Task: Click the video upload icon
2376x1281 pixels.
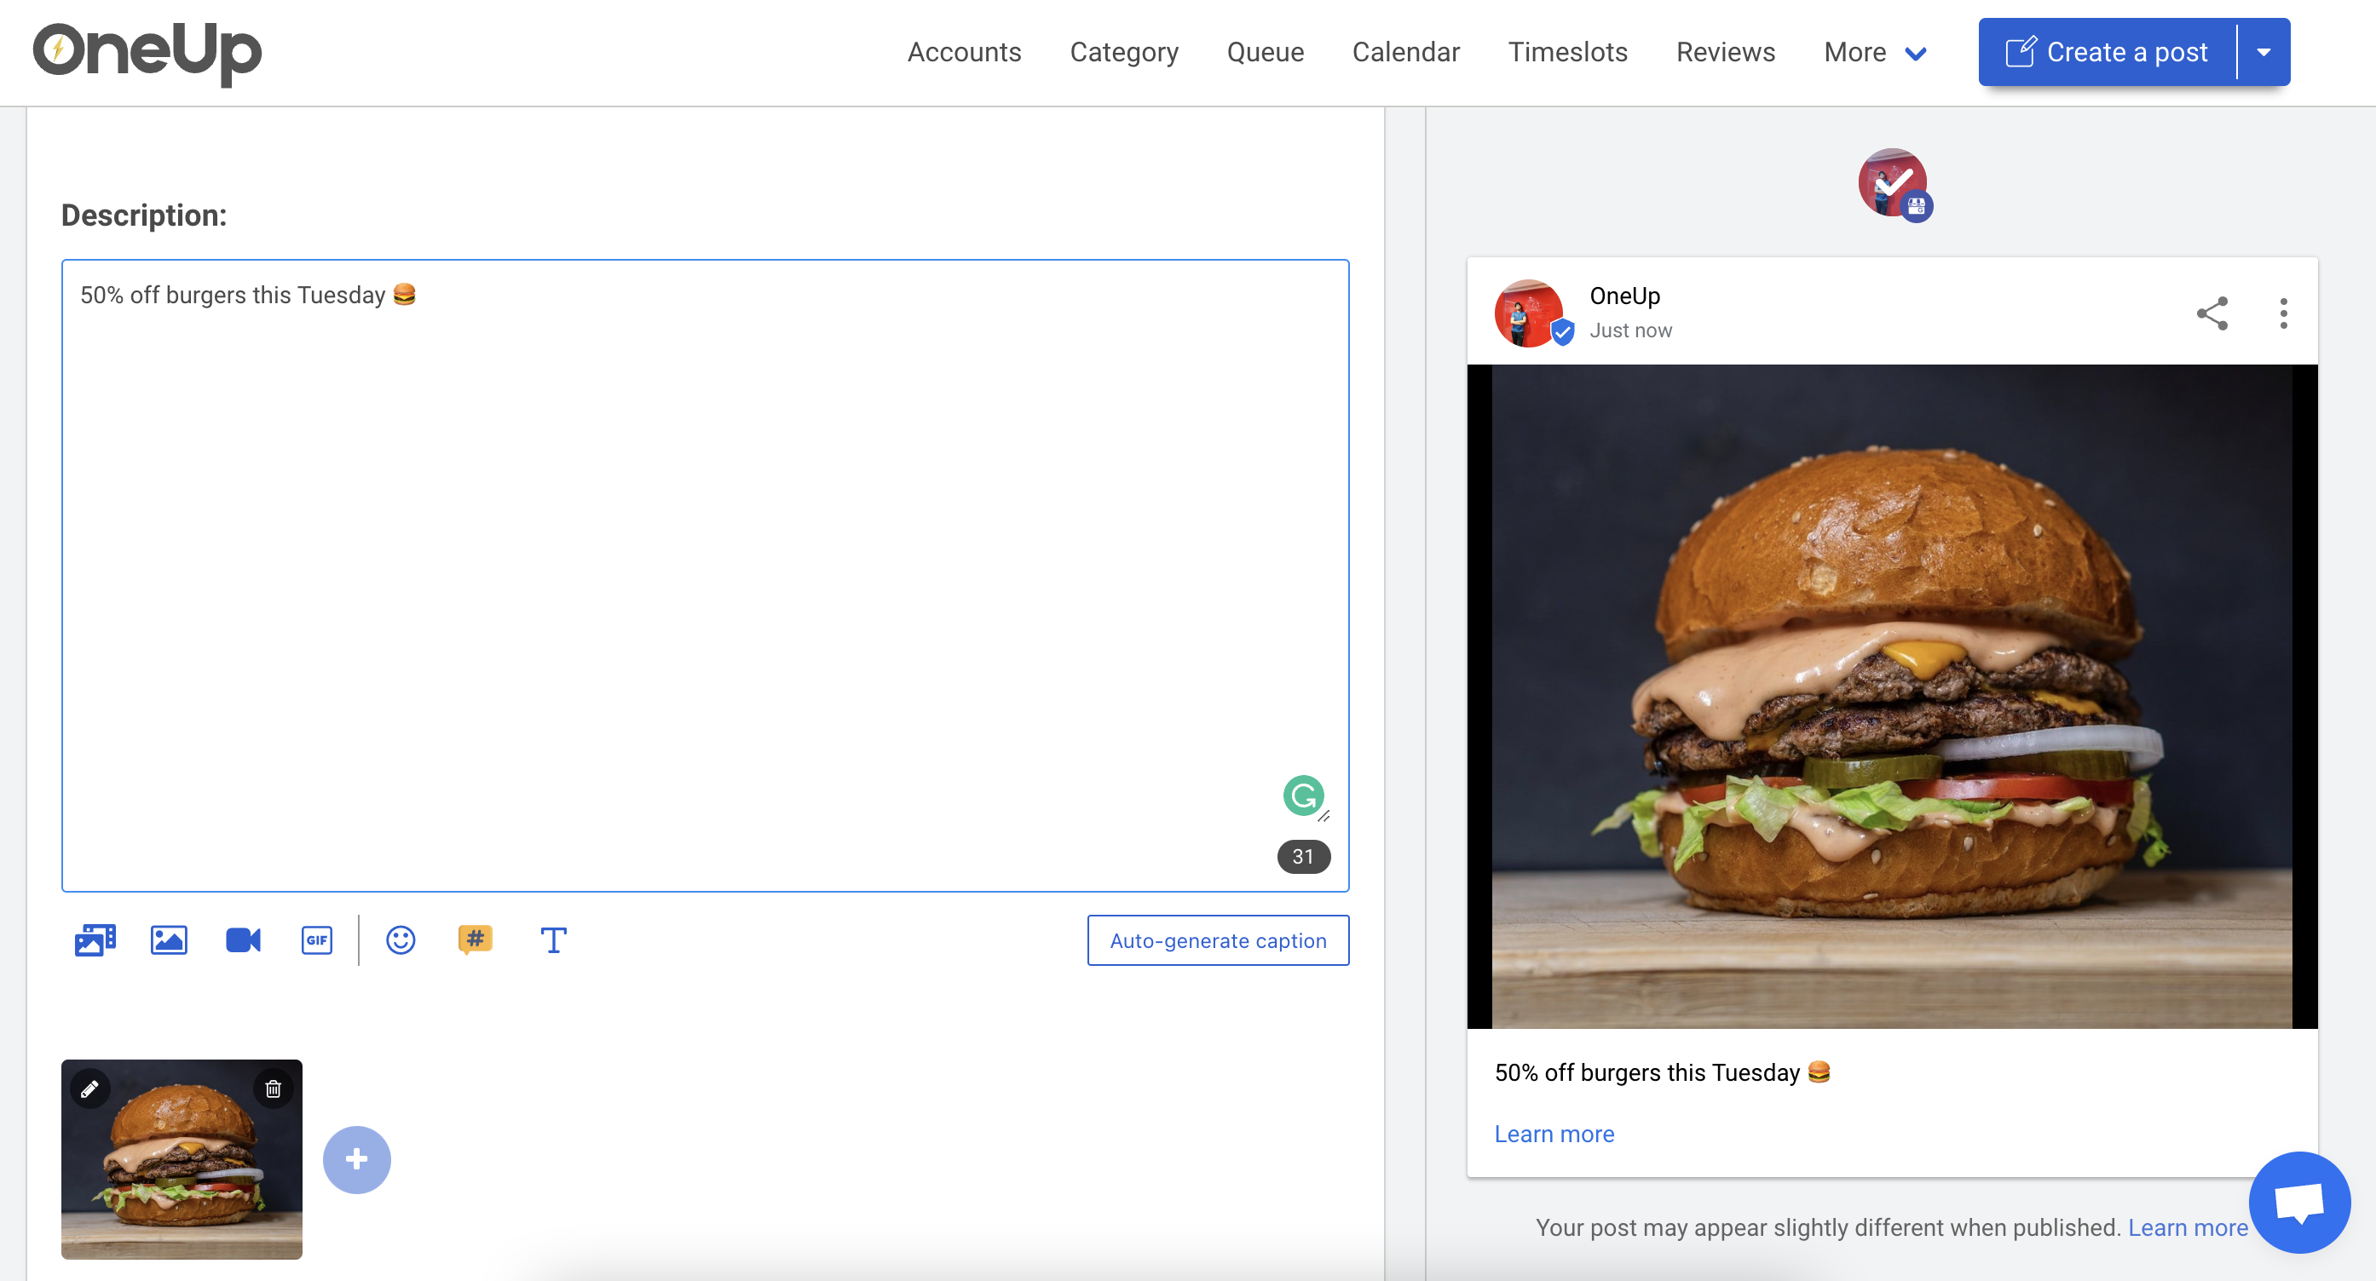Action: pos(243,940)
